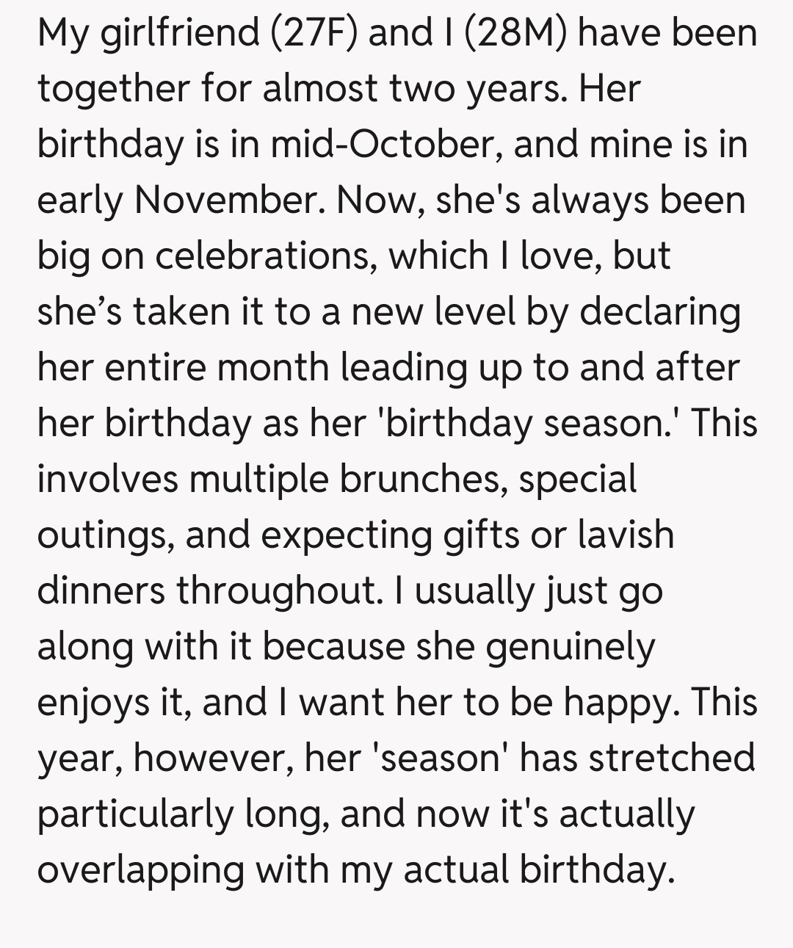Image resolution: width=793 pixels, height=948 pixels.
Task: Click the word "entire" before month
Action: (155, 367)
